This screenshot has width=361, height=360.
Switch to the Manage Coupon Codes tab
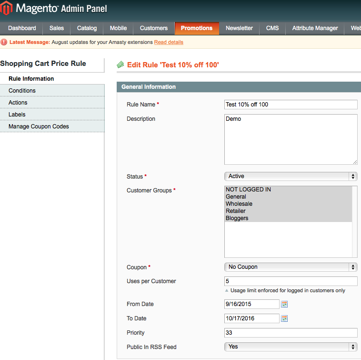(x=52, y=127)
